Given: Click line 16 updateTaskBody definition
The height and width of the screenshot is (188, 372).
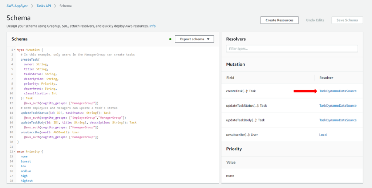Looking at the screenshot, I should tap(78, 123).
